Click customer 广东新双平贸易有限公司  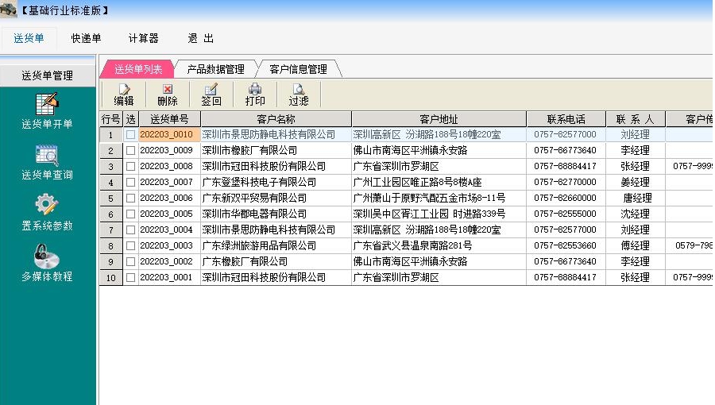(254, 199)
